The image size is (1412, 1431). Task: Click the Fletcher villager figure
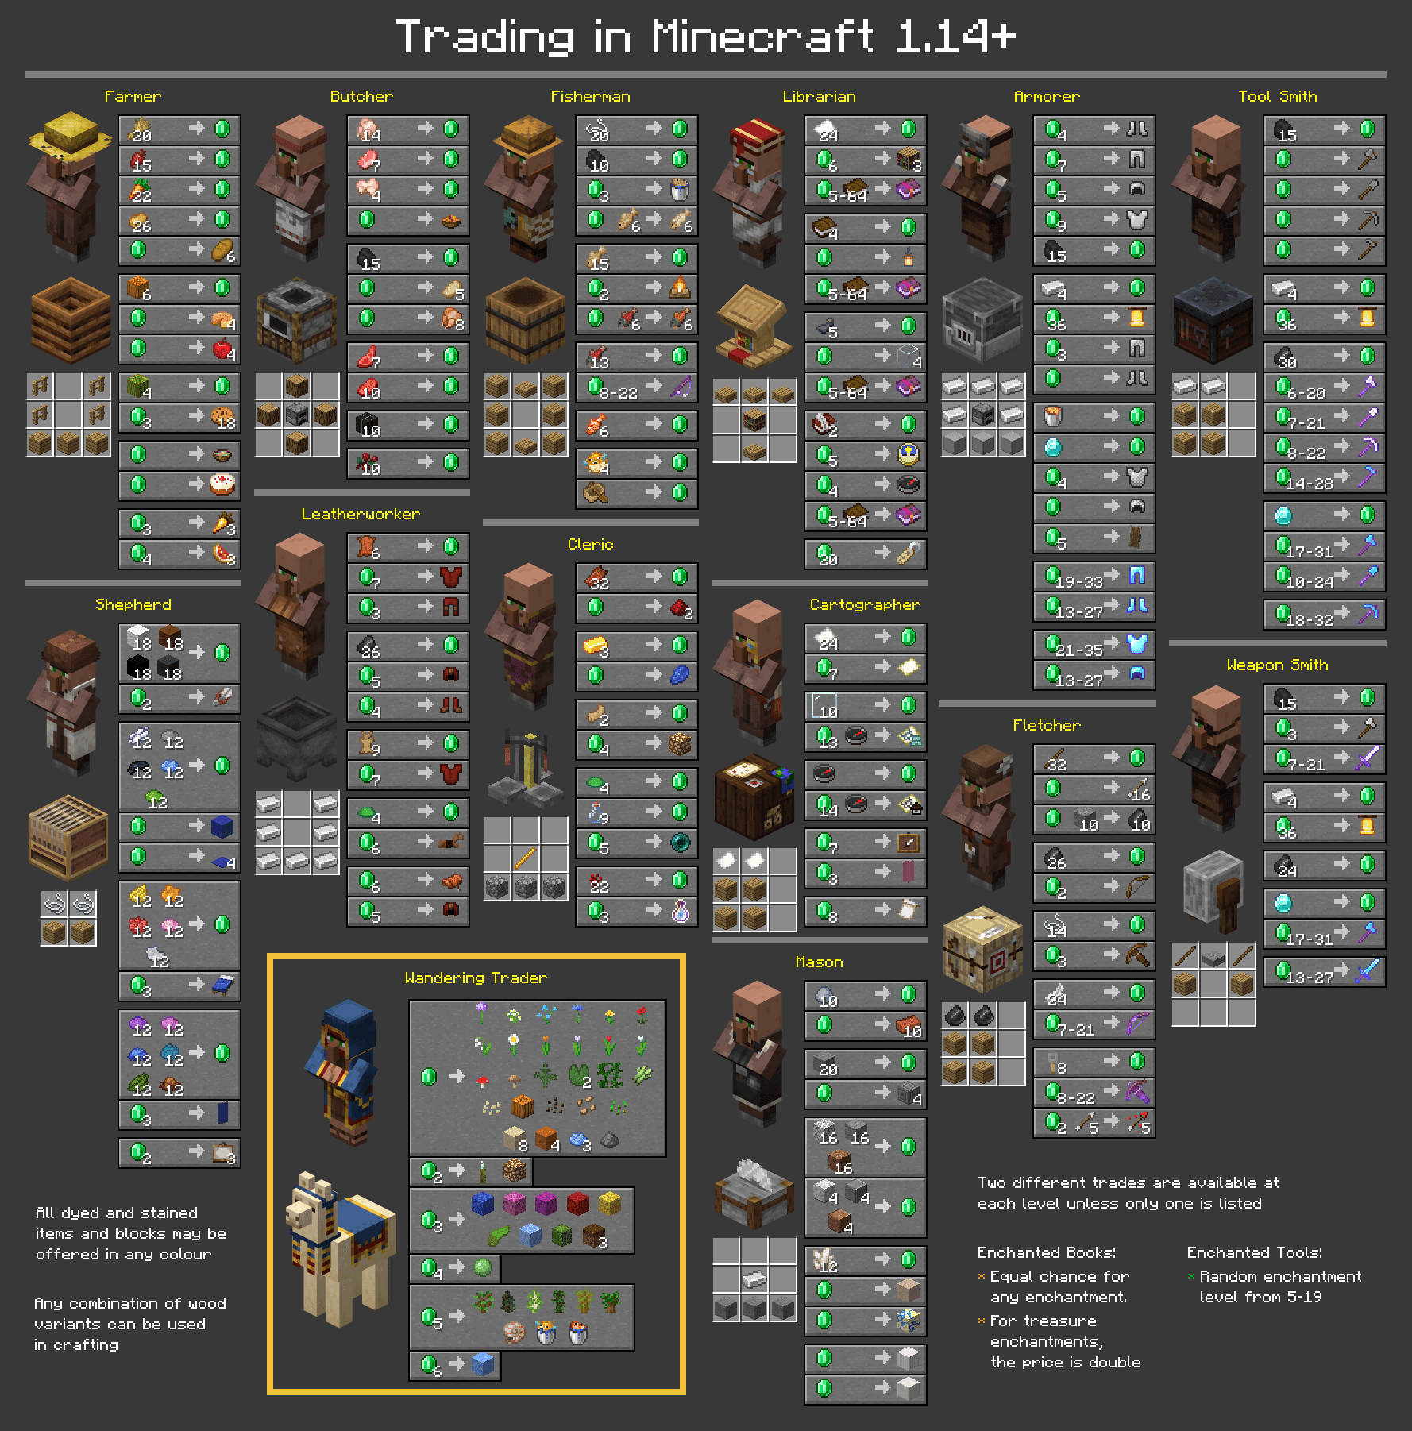(x=981, y=818)
